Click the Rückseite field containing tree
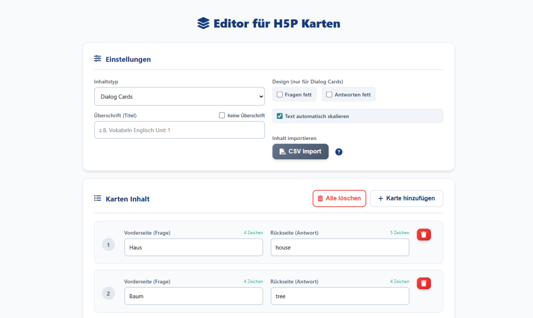 (339, 296)
